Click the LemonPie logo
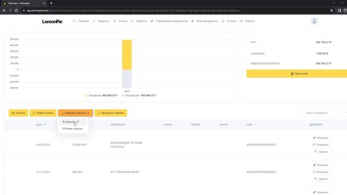This screenshot has width=347, height=195. point(52,22)
